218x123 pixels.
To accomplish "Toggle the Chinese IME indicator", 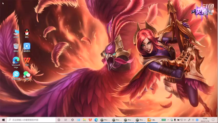I will (193, 120).
